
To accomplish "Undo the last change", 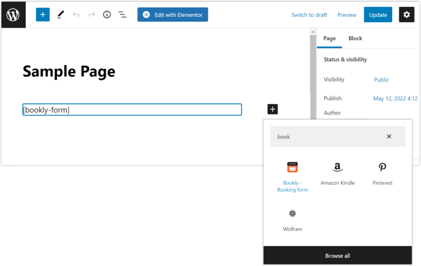I will (76, 14).
